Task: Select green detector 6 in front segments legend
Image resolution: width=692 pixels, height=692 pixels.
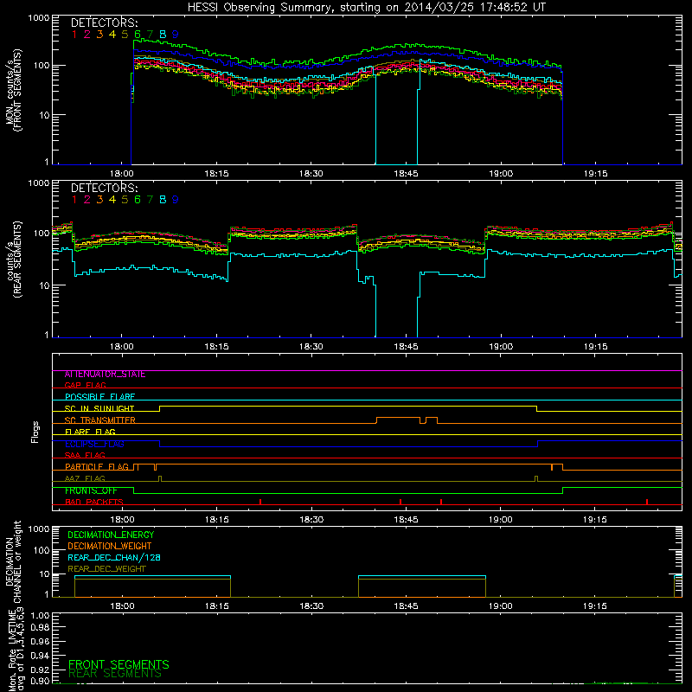Action: point(138,34)
